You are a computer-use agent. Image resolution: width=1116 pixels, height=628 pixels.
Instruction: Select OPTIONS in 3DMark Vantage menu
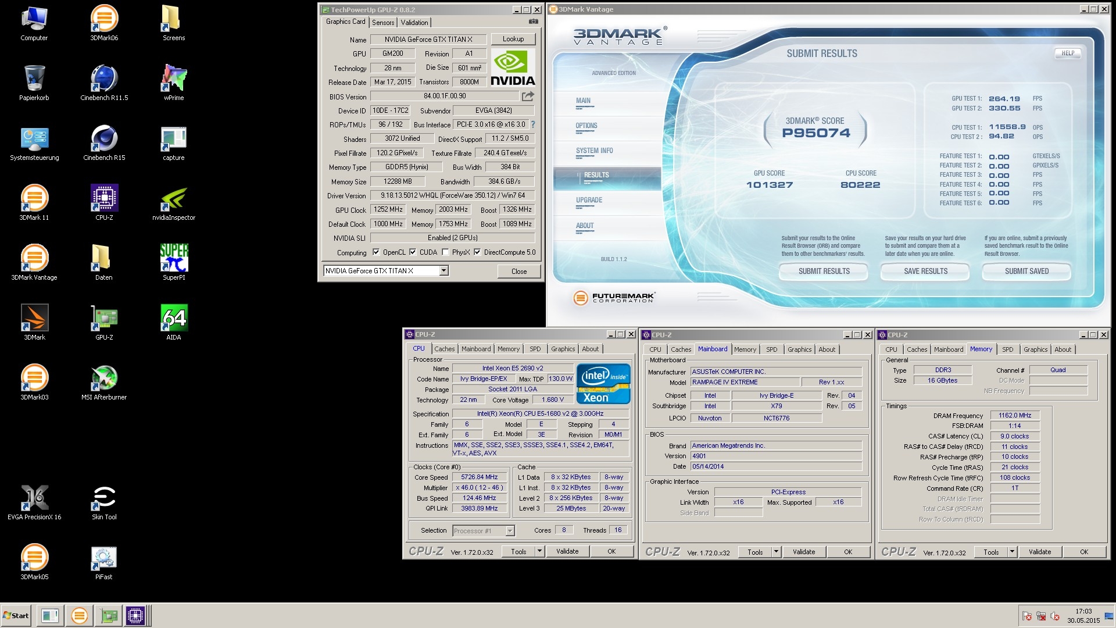pos(586,126)
